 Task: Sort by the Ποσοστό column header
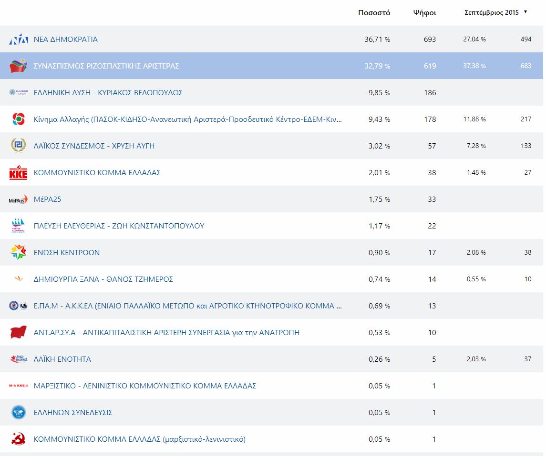point(374,13)
